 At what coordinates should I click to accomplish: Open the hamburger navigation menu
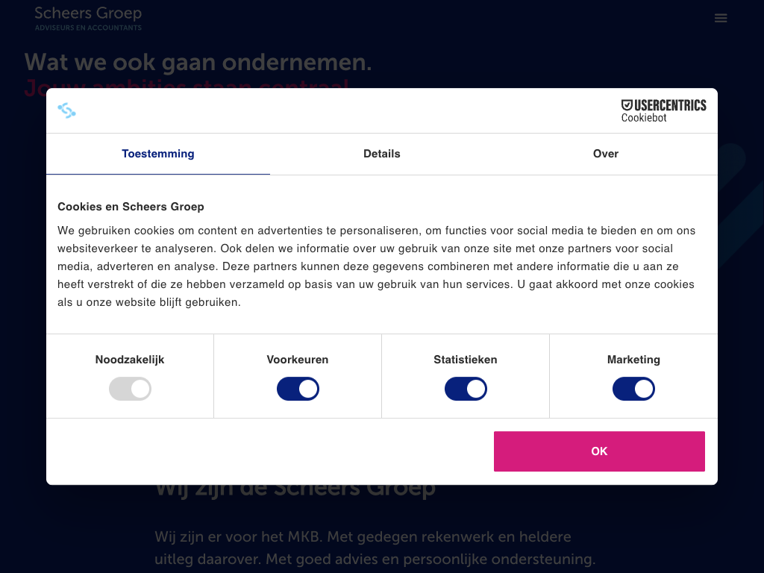721,18
